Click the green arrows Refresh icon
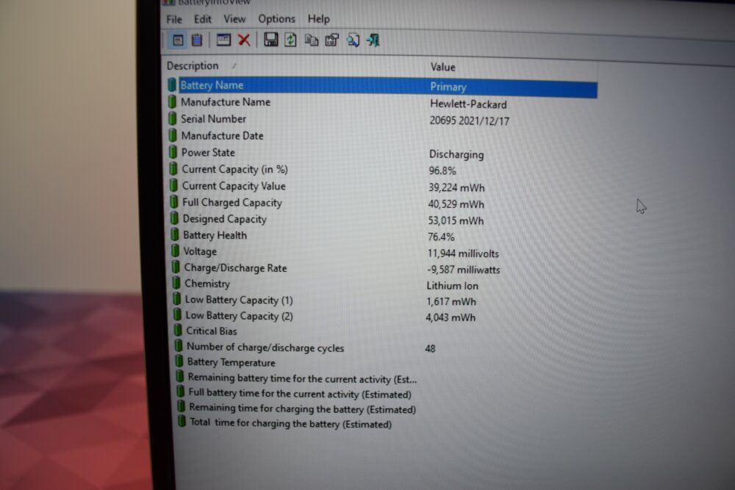 290,40
